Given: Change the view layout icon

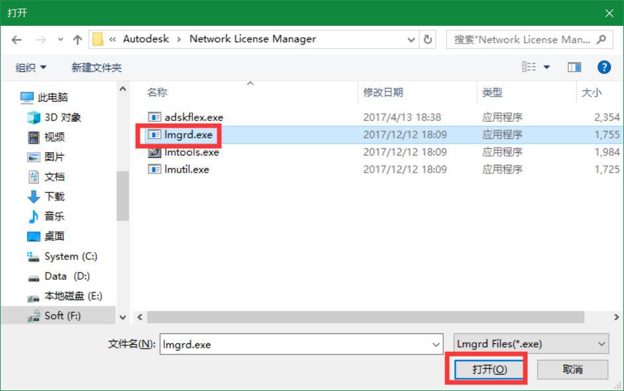Looking at the screenshot, I should (529, 67).
